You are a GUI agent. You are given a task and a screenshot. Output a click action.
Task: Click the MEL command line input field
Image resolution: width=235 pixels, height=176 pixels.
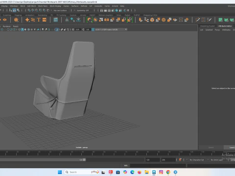pyautogui.click(x=158, y=166)
